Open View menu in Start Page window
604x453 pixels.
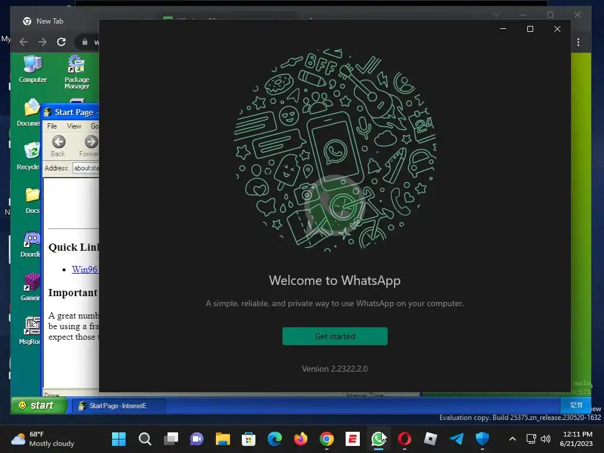coord(74,126)
